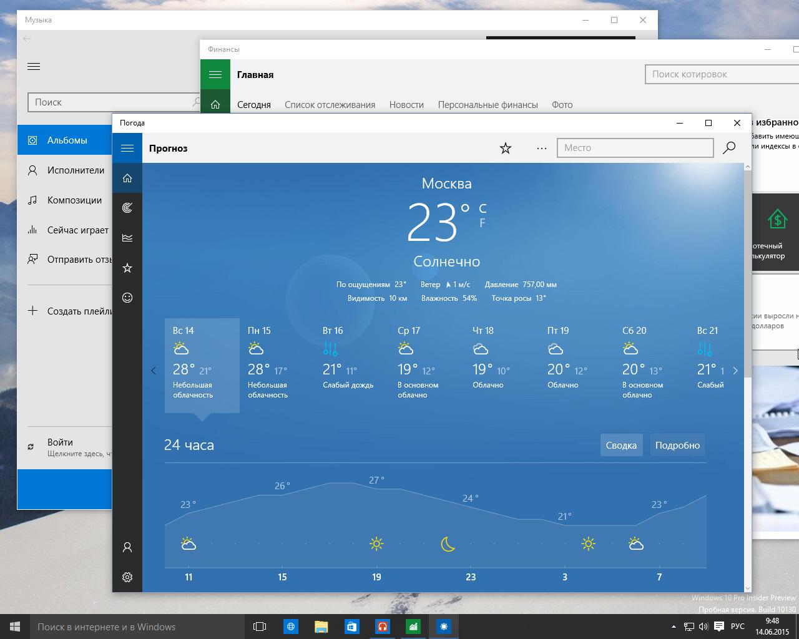The image size is (799, 639).
Task: Open Фото tab in Finance
Action: tap(562, 105)
